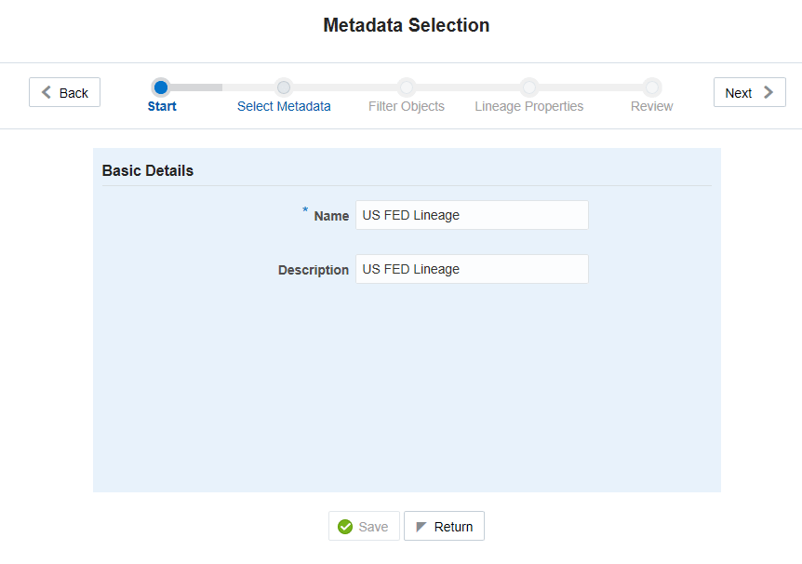The image size is (802, 564).
Task: Select the Lineage Properties step circle
Action: (x=529, y=87)
